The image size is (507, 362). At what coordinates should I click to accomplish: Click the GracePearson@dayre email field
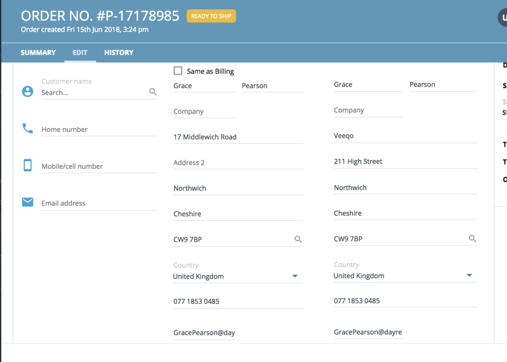(368, 332)
